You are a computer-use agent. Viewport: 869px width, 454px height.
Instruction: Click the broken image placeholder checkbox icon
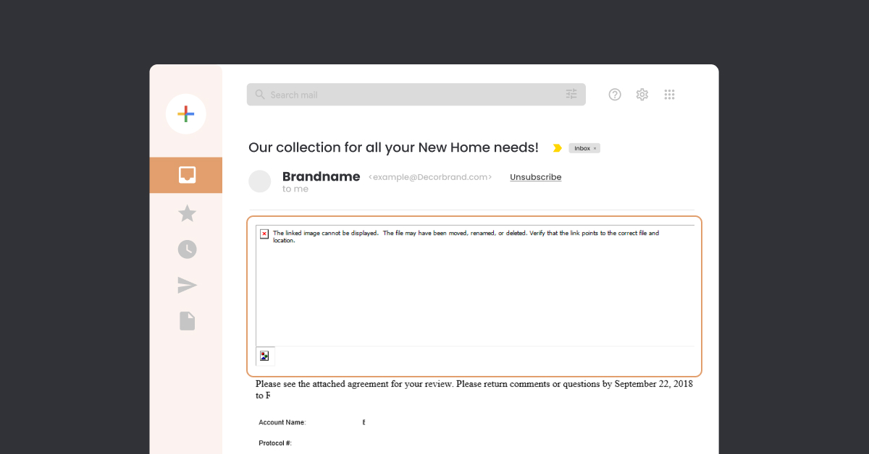(x=264, y=234)
